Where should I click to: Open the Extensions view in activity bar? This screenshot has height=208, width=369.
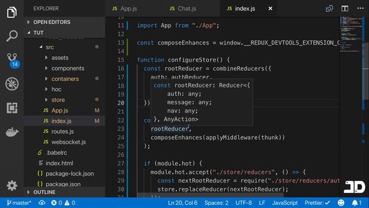pos(12,108)
